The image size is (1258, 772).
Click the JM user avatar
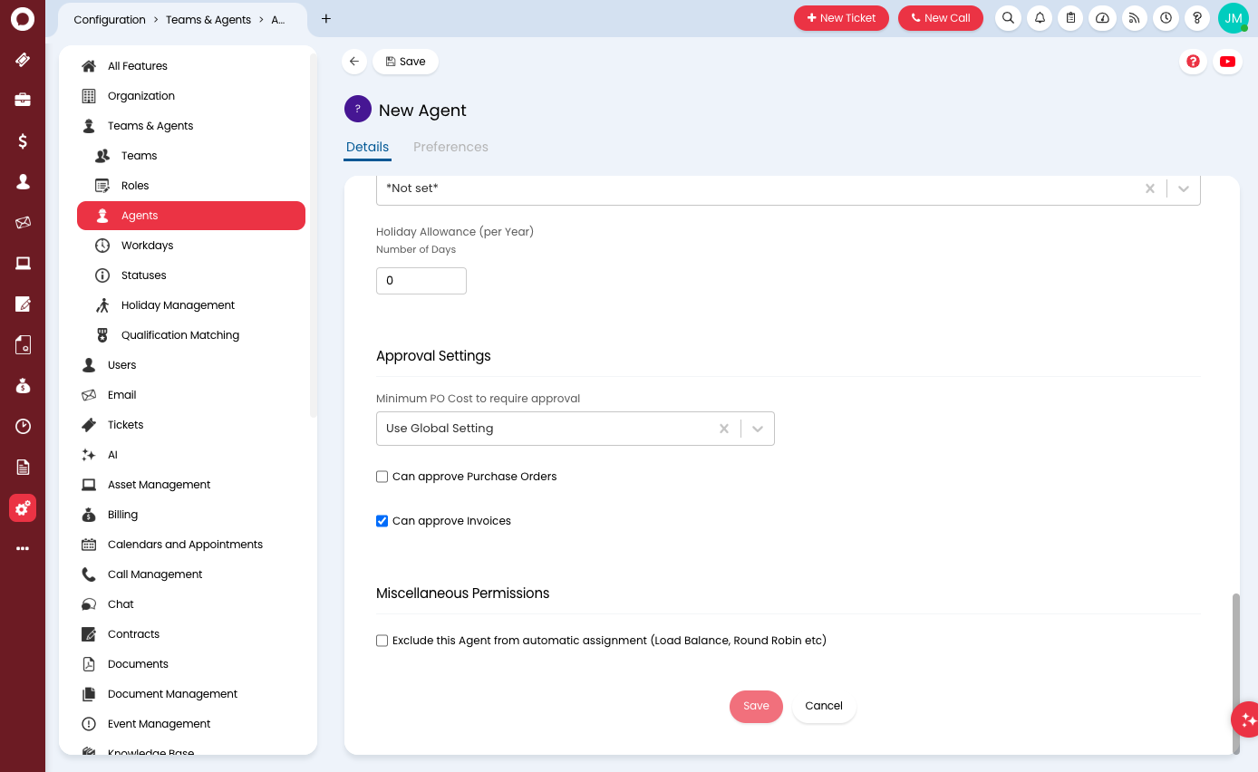point(1233,18)
